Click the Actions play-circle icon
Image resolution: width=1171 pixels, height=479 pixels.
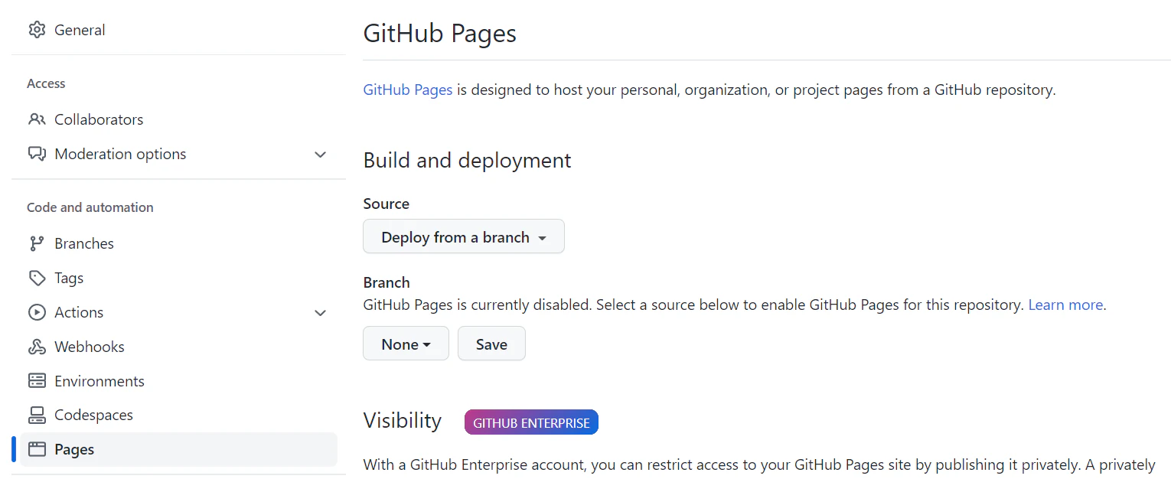(x=37, y=312)
